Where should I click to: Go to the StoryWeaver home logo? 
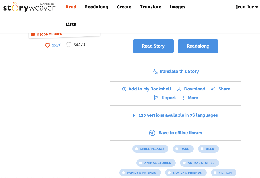point(29,7)
